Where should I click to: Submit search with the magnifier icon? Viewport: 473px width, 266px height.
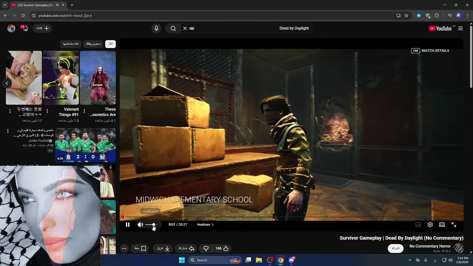click(x=173, y=28)
